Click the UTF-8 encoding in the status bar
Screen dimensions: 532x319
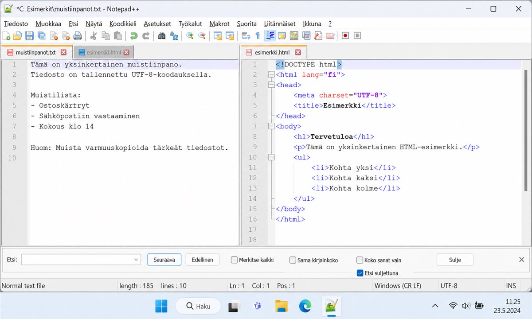(x=449, y=286)
